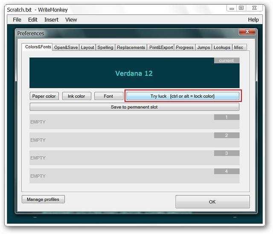273x234 pixels.
Task: Click the Try luck button
Action: (183, 96)
